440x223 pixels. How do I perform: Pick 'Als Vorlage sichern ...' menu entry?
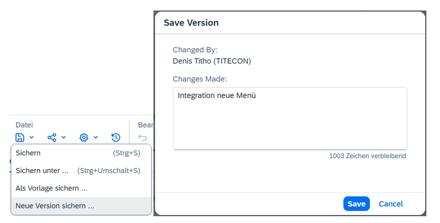tap(51, 188)
